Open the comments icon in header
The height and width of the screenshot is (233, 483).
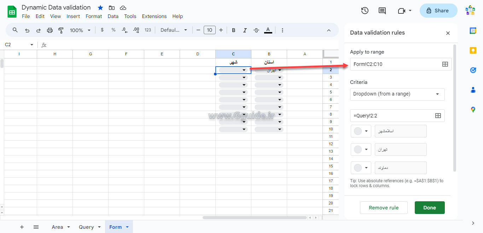(382, 11)
